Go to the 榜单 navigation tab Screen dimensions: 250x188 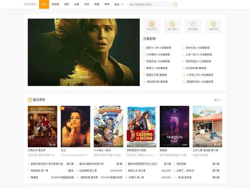click(107, 4)
